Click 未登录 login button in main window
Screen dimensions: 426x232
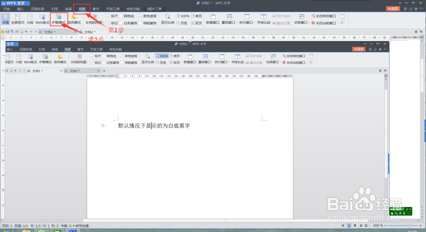tap(393, 9)
